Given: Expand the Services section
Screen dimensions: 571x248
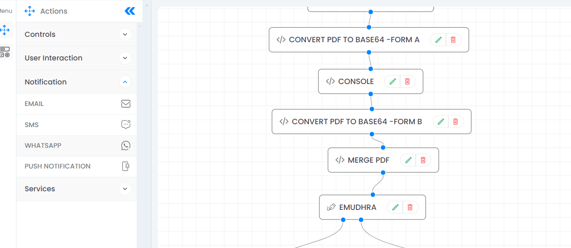Looking at the screenshot, I should pyautogui.click(x=125, y=189).
